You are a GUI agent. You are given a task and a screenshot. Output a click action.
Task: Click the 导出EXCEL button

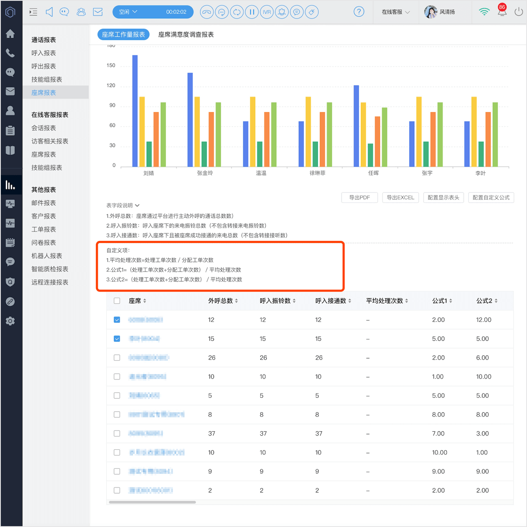click(x=401, y=197)
